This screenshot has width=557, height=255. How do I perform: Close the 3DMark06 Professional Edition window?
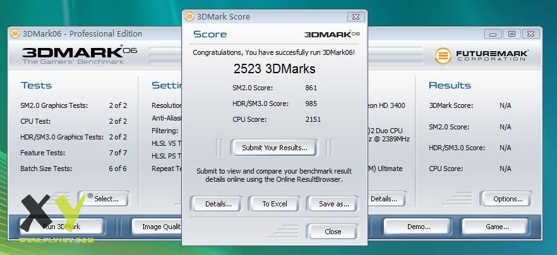point(530,33)
